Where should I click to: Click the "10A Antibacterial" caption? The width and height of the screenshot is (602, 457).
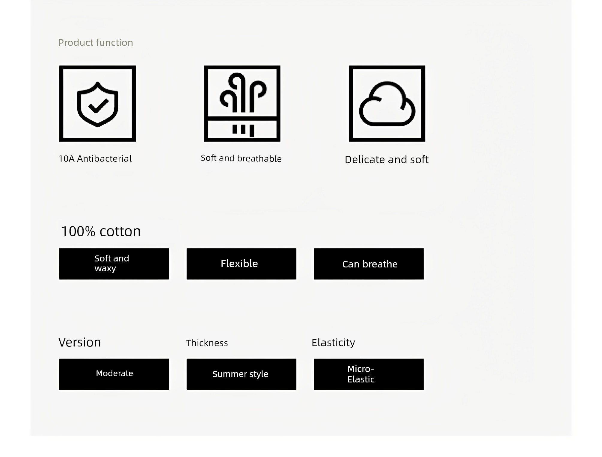click(95, 158)
